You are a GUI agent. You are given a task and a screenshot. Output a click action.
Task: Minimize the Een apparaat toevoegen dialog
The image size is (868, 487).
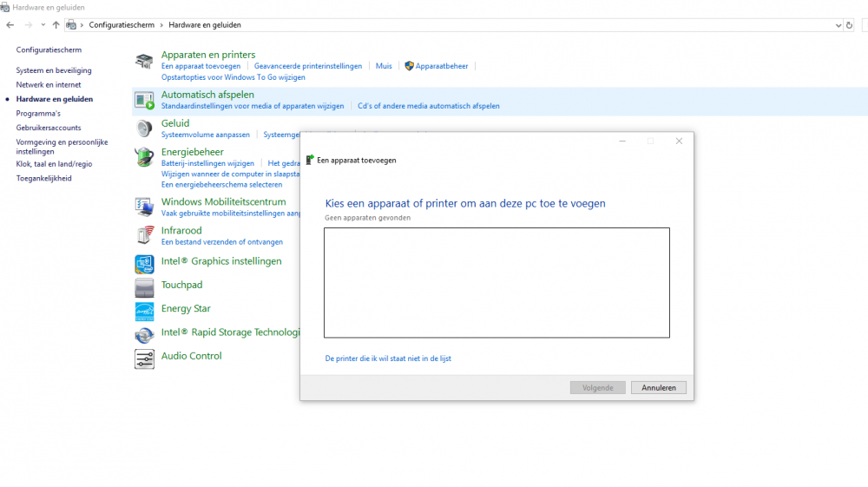click(622, 141)
